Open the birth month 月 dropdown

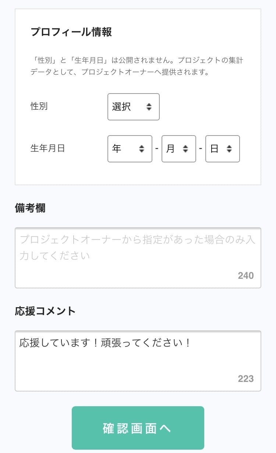point(178,149)
